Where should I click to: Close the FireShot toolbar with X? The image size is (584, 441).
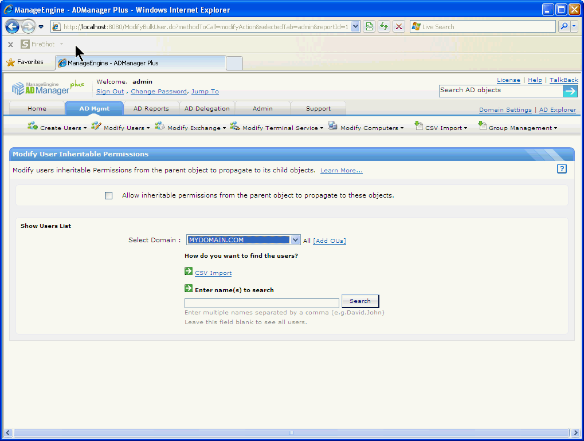tap(11, 44)
